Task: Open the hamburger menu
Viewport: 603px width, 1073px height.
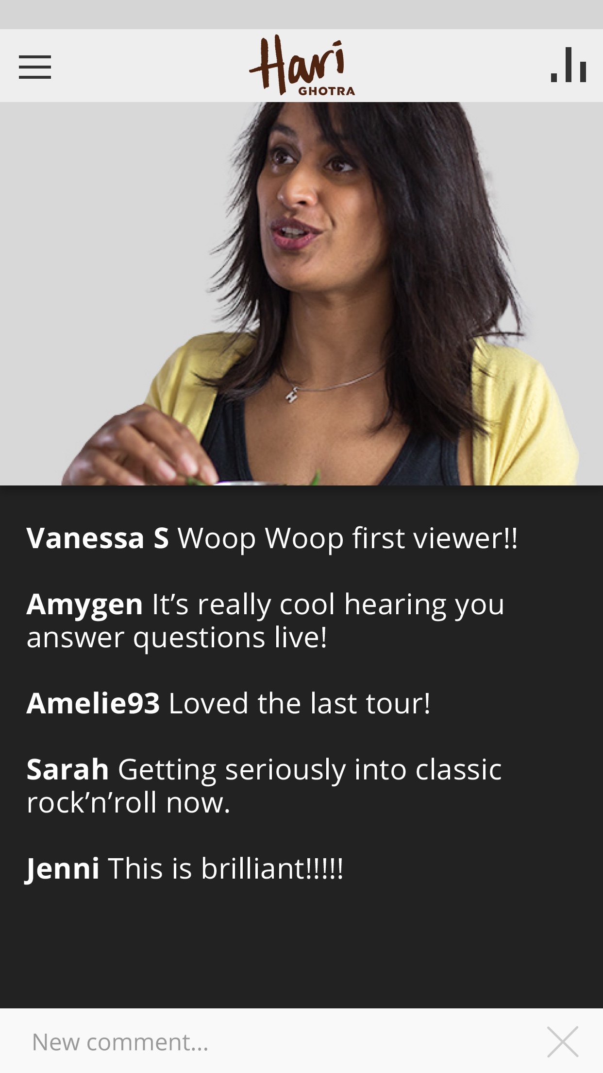Action: coord(35,67)
